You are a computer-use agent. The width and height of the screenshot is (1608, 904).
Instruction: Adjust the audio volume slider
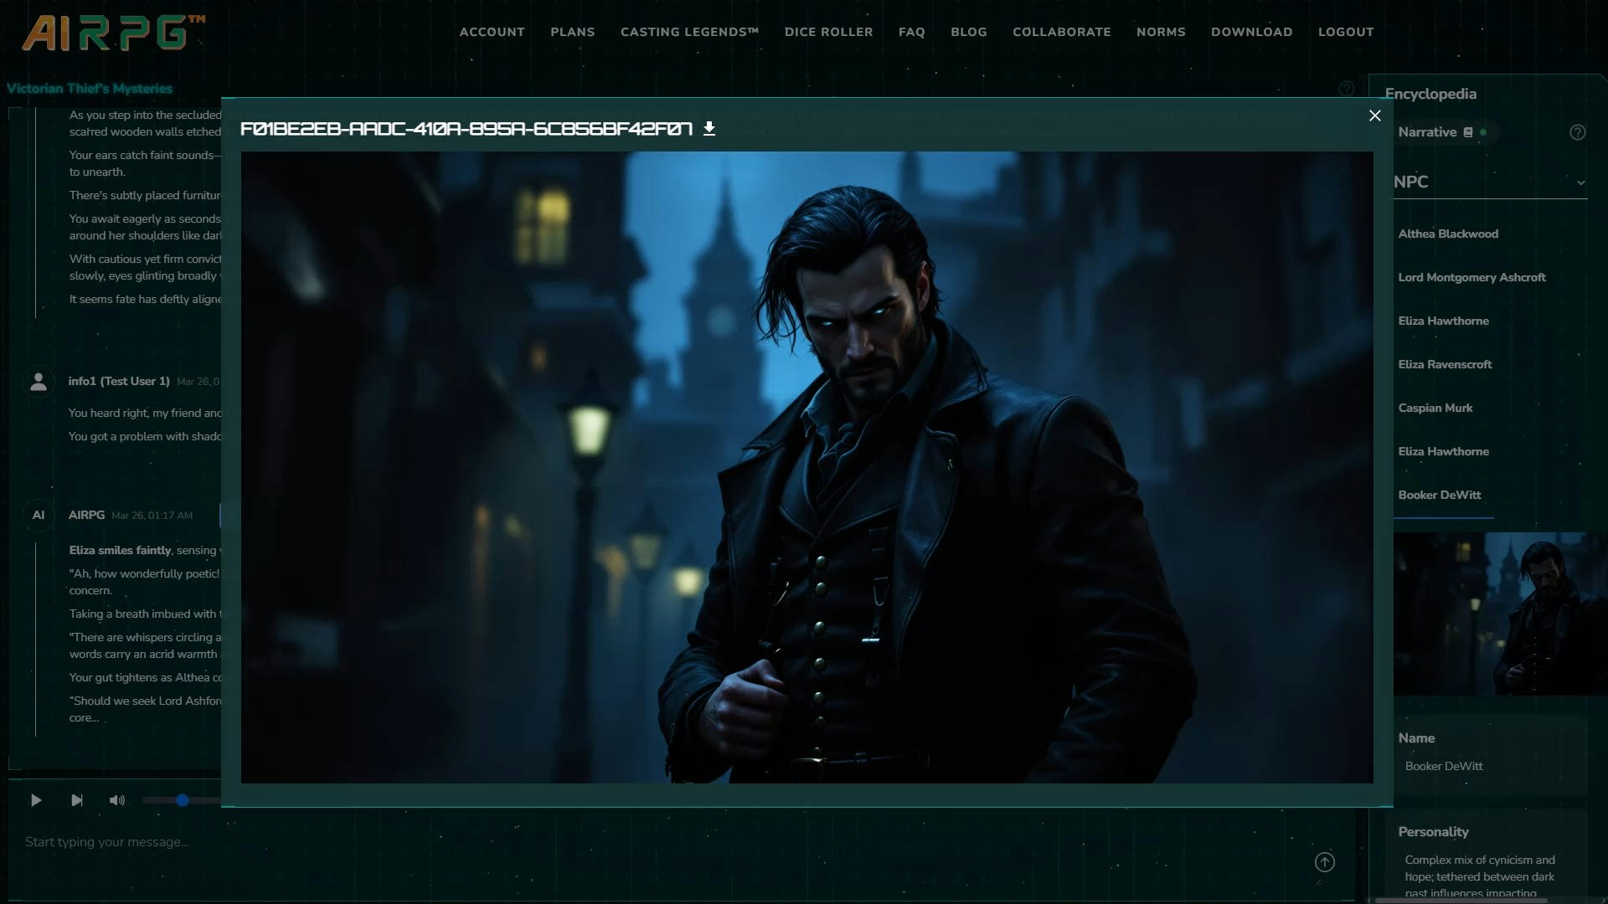182,800
